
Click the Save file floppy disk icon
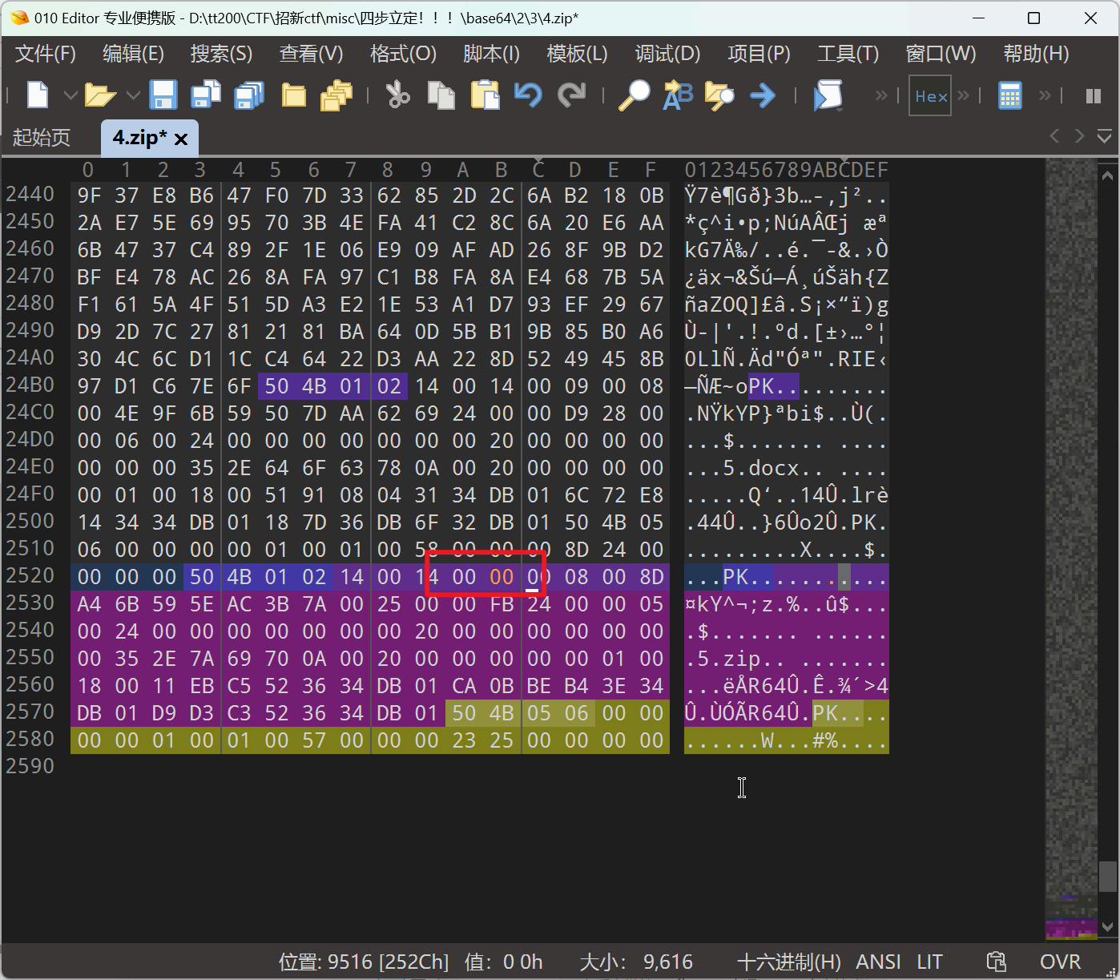(x=163, y=95)
